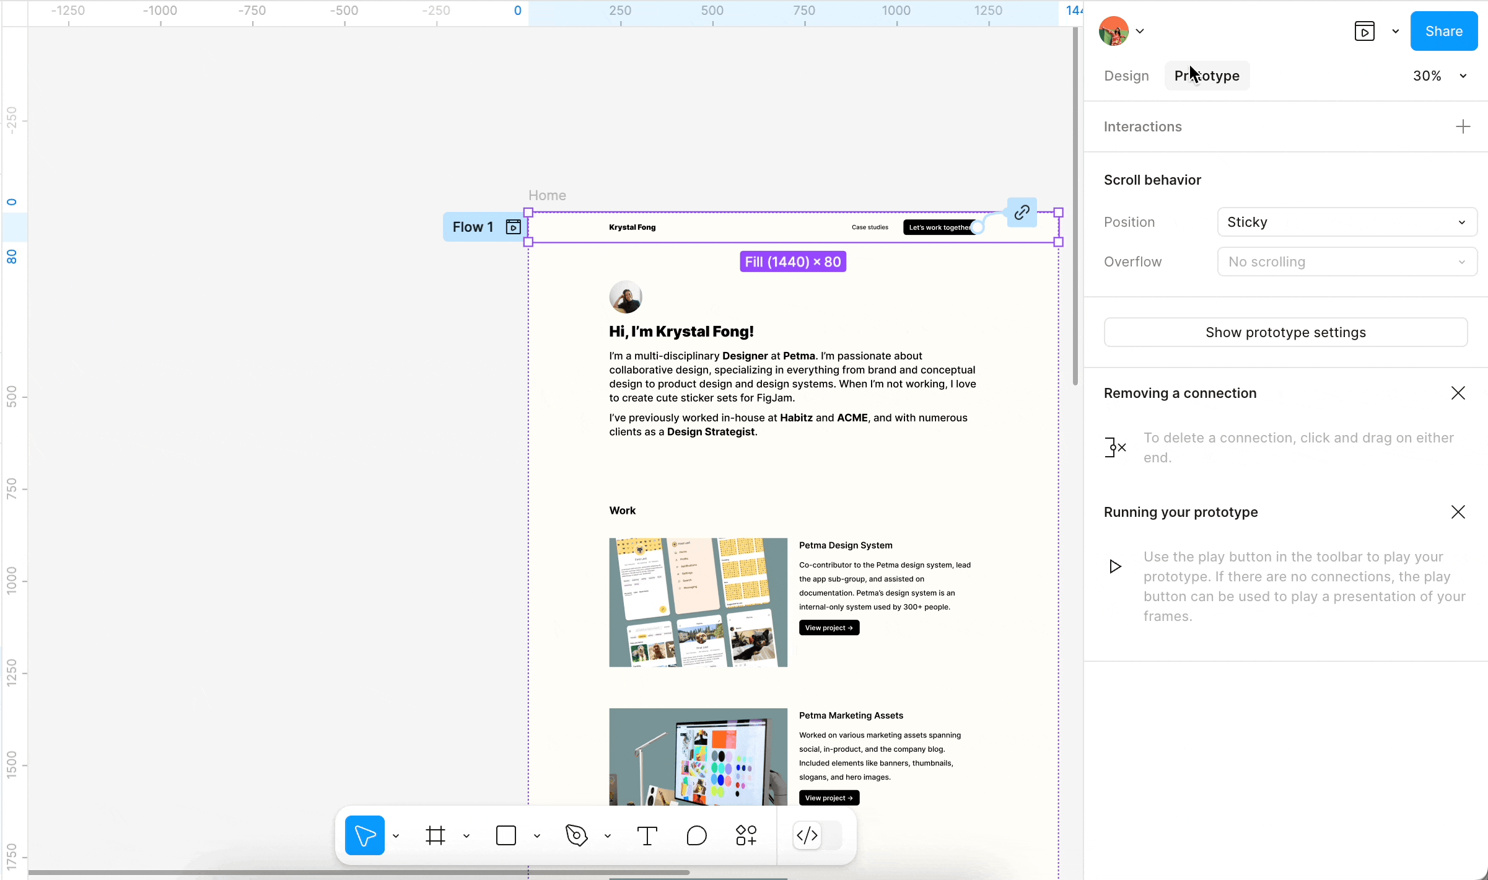The height and width of the screenshot is (880, 1488).
Task: Click the Flow 1 starting point label
Action: coord(473,227)
